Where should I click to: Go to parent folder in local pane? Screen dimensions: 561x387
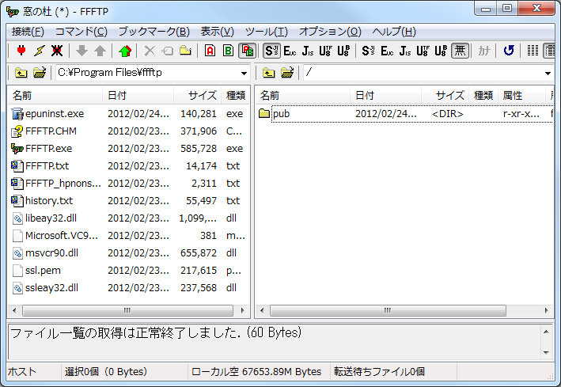(21, 73)
